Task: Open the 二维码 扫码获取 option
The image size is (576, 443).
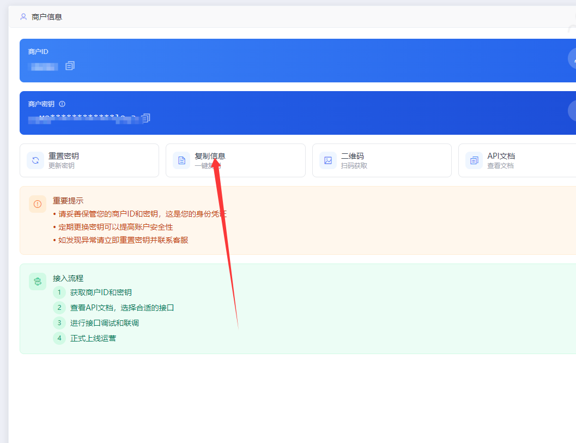Action: [381, 160]
